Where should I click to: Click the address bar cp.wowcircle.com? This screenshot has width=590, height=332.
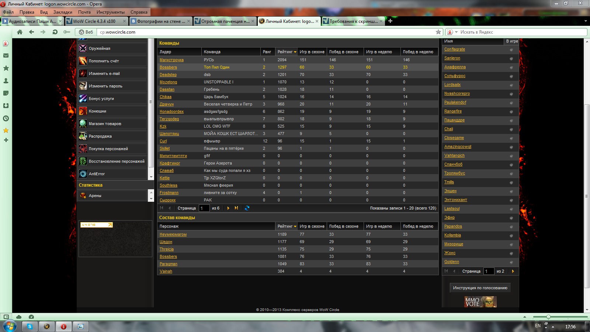[x=269, y=32]
